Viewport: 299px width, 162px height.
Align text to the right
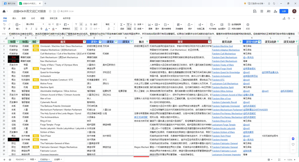[86, 29]
